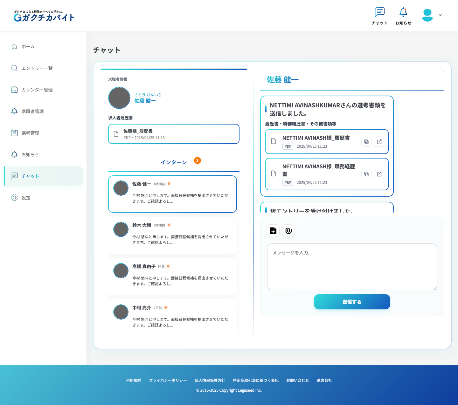Go to エントリー一覧 in sidebar

pyautogui.click(x=37, y=68)
